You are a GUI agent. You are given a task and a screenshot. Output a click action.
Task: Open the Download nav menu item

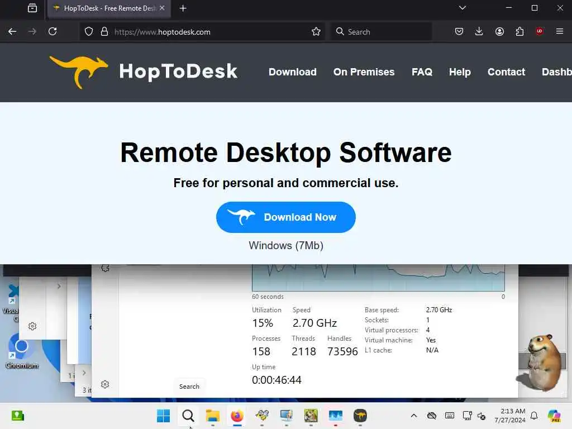click(293, 72)
